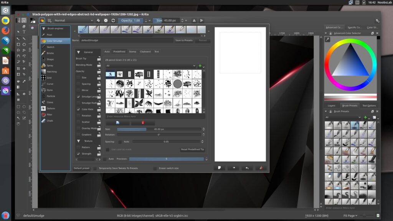Screen dimensions: 393x221
Task: Click the Save to Presets button
Action: point(184,40)
